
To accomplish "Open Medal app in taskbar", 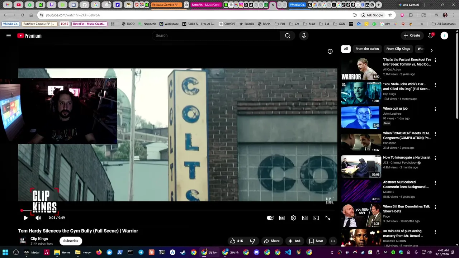I will click(32, 252).
